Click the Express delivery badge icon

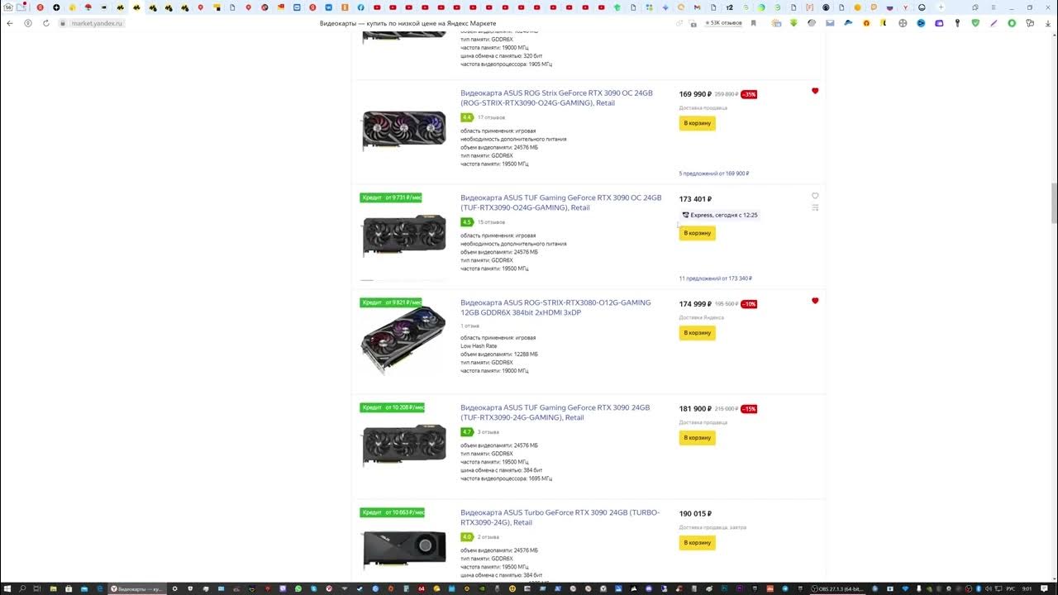click(685, 215)
